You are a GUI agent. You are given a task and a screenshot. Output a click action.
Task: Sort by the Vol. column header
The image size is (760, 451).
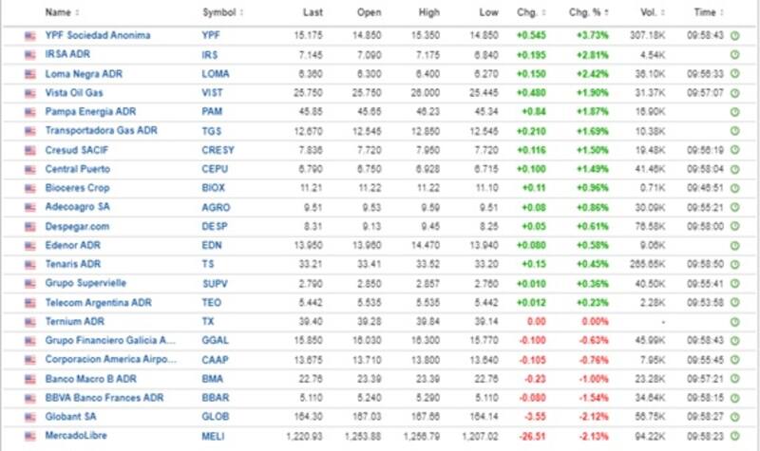click(x=650, y=13)
